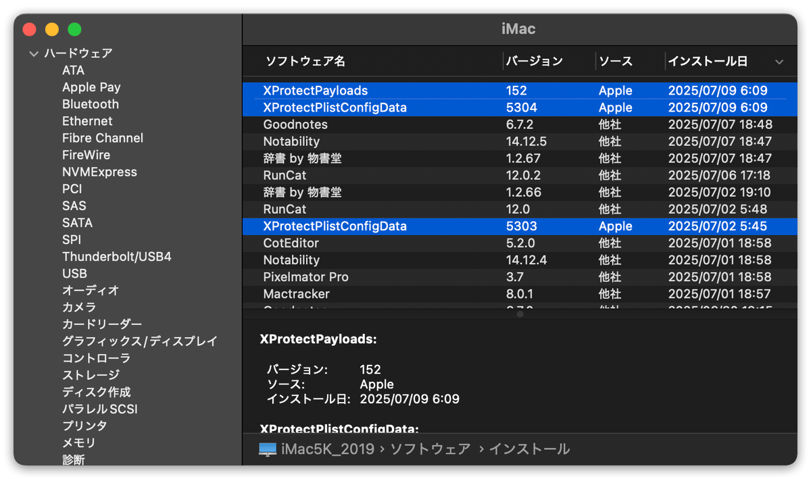Select 辞書 by 物書堂 row version 1.2.67

pos(520,158)
